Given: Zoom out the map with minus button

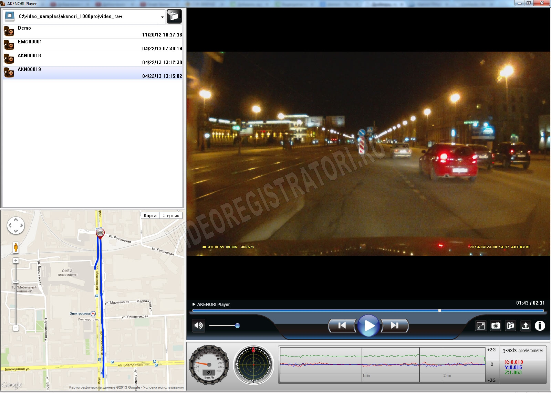Looking at the screenshot, I should [x=15, y=328].
